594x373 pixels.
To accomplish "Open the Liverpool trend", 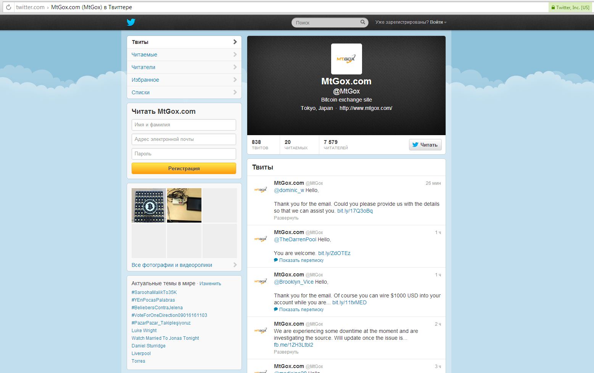I will click(141, 354).
